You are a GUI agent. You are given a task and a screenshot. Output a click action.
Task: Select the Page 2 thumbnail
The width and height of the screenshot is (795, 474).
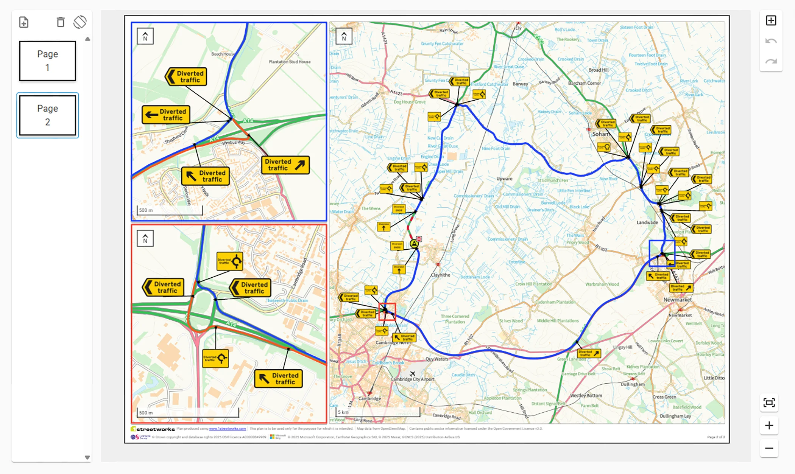tap(47, 115)
